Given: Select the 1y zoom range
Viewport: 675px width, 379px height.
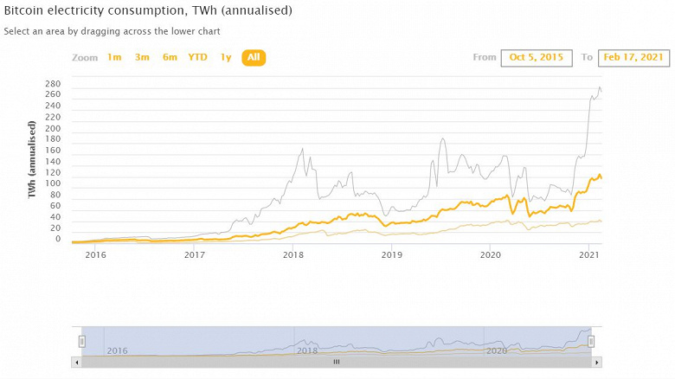Looking at the screenshot, I should [x=226, y=58].
